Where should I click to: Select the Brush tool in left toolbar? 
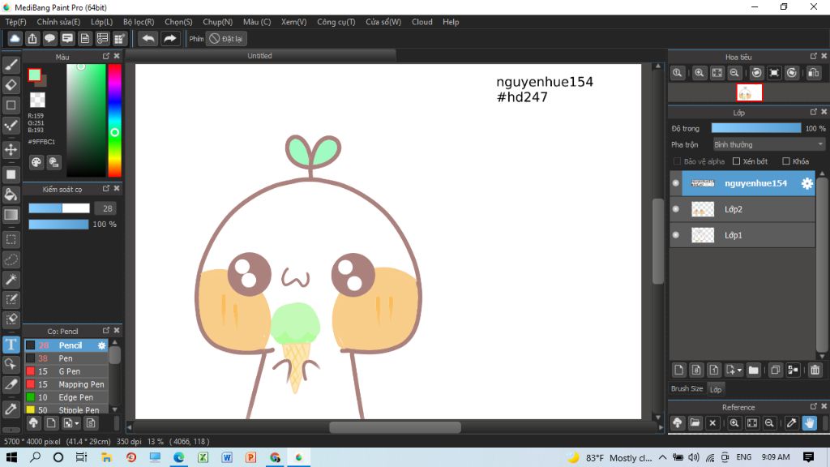click(11, 65)
